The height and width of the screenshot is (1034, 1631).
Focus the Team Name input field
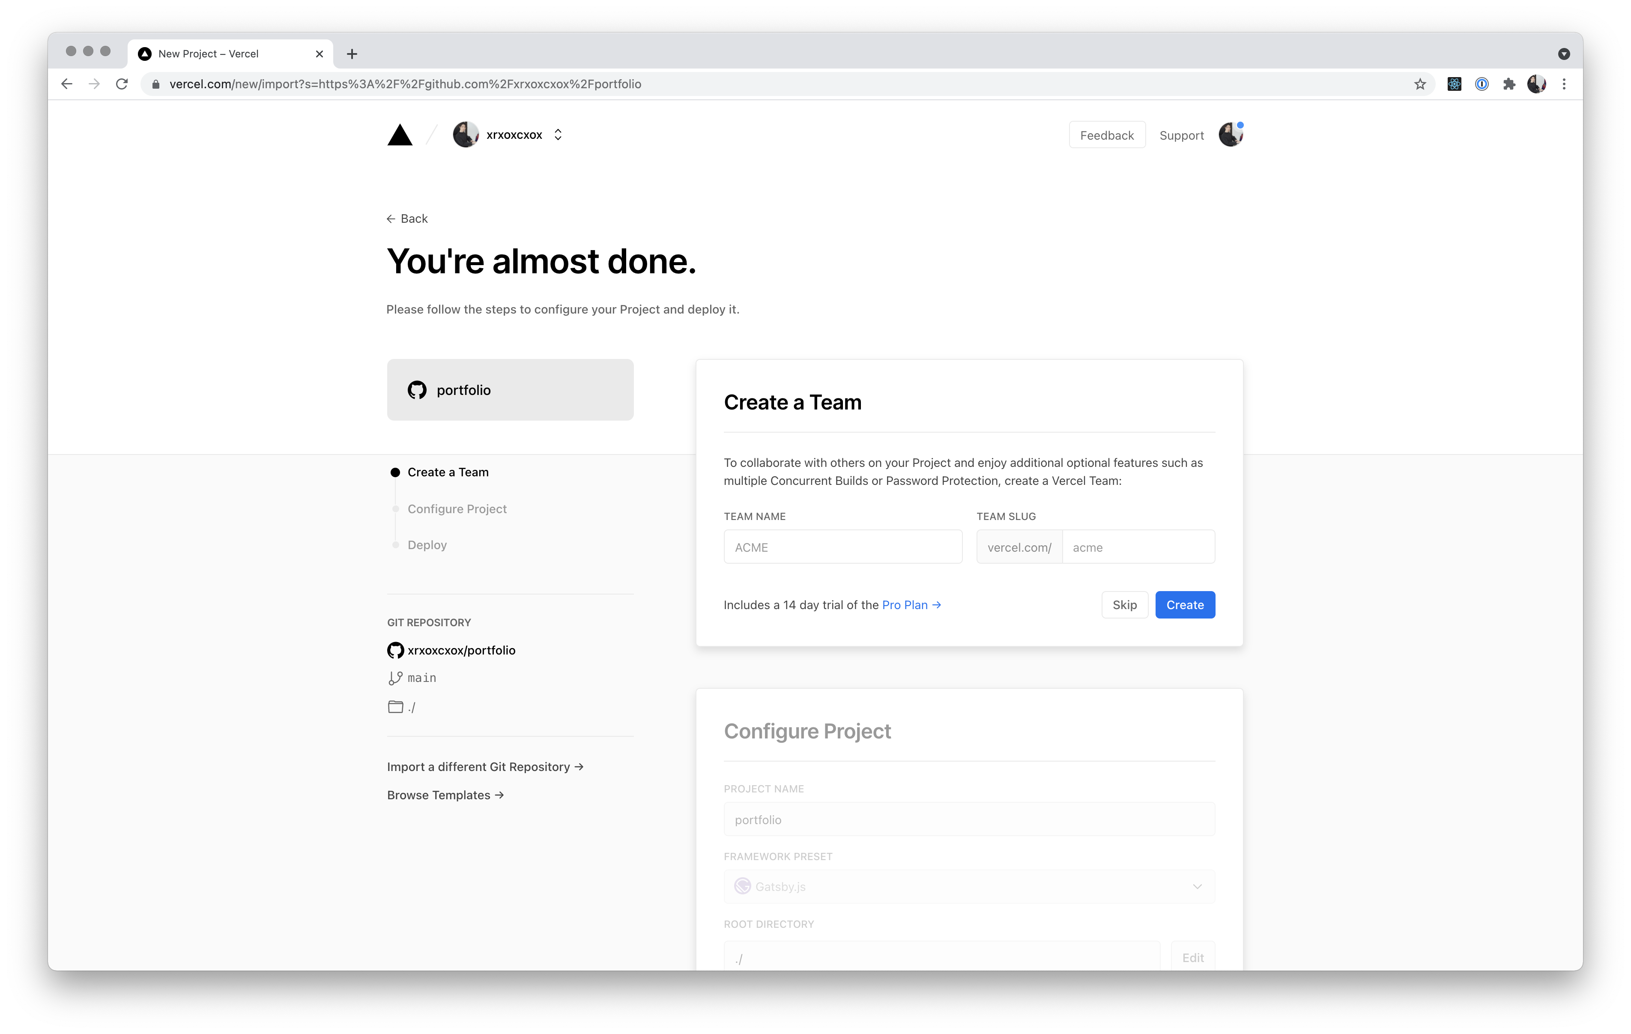click(x=842, y=547)
